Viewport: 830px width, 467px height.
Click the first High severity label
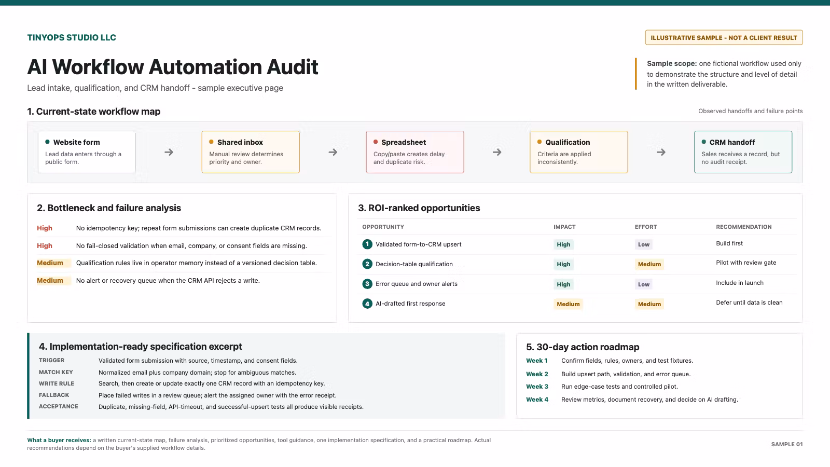(45, 228)
